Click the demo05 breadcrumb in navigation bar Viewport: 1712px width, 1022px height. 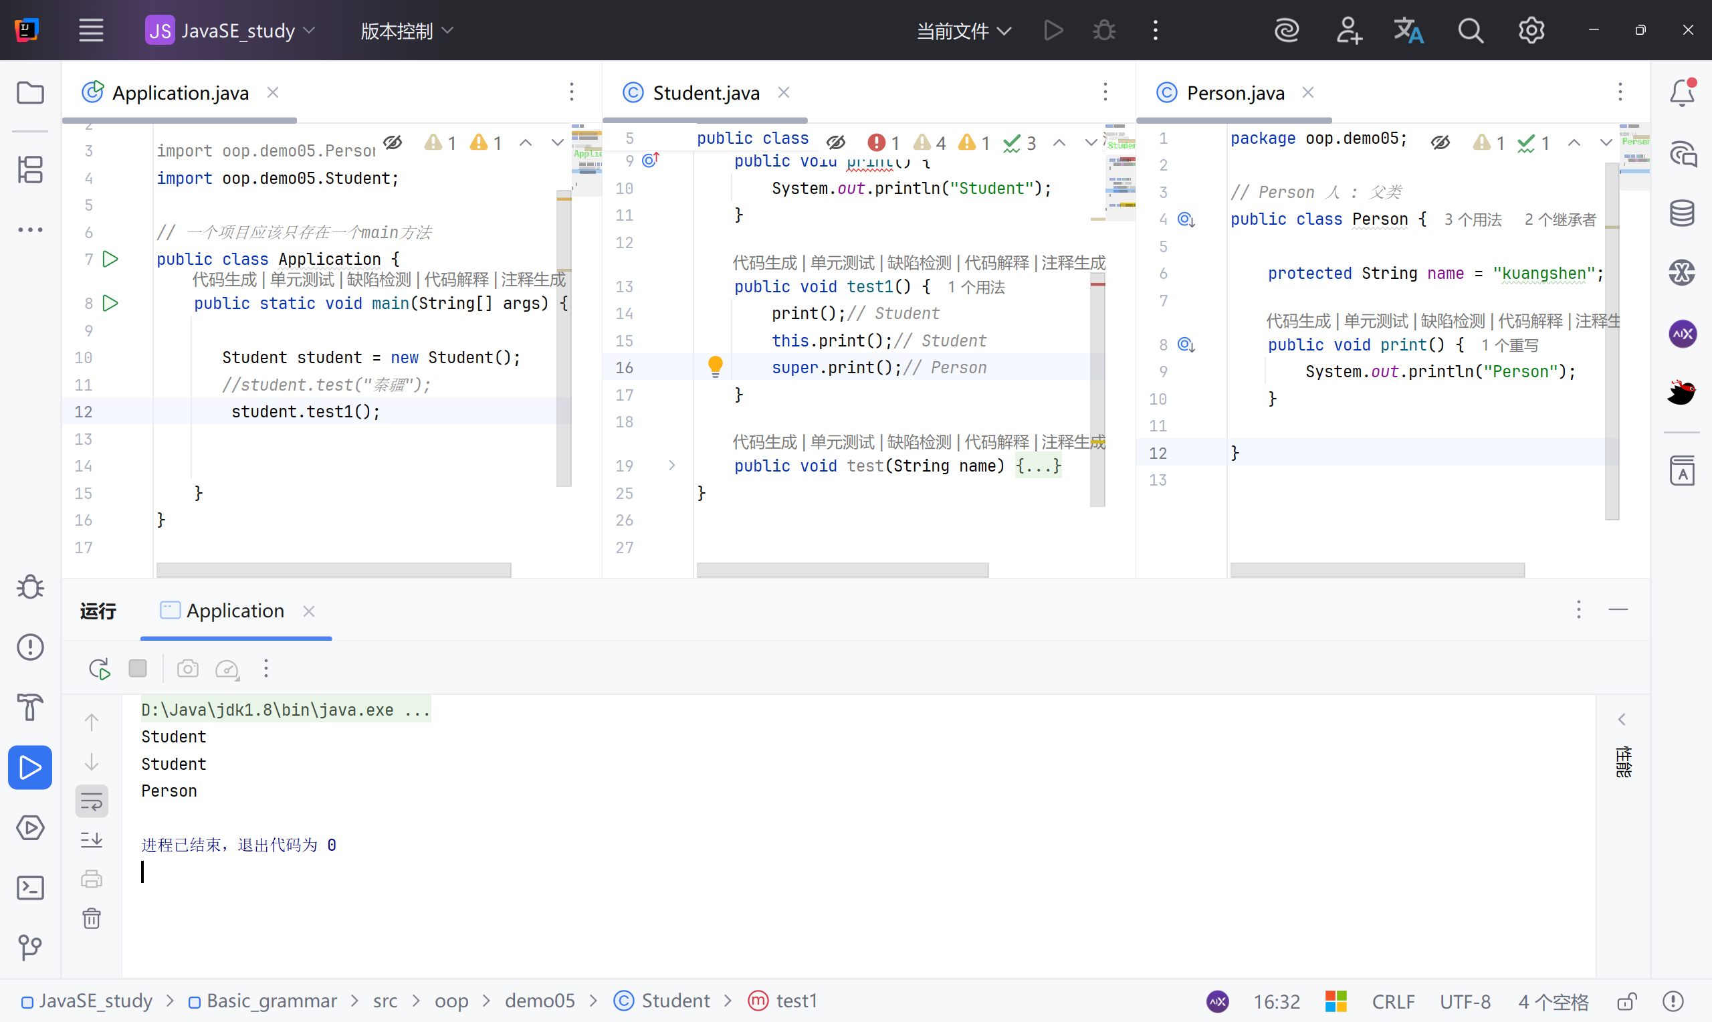(540, 1001)
